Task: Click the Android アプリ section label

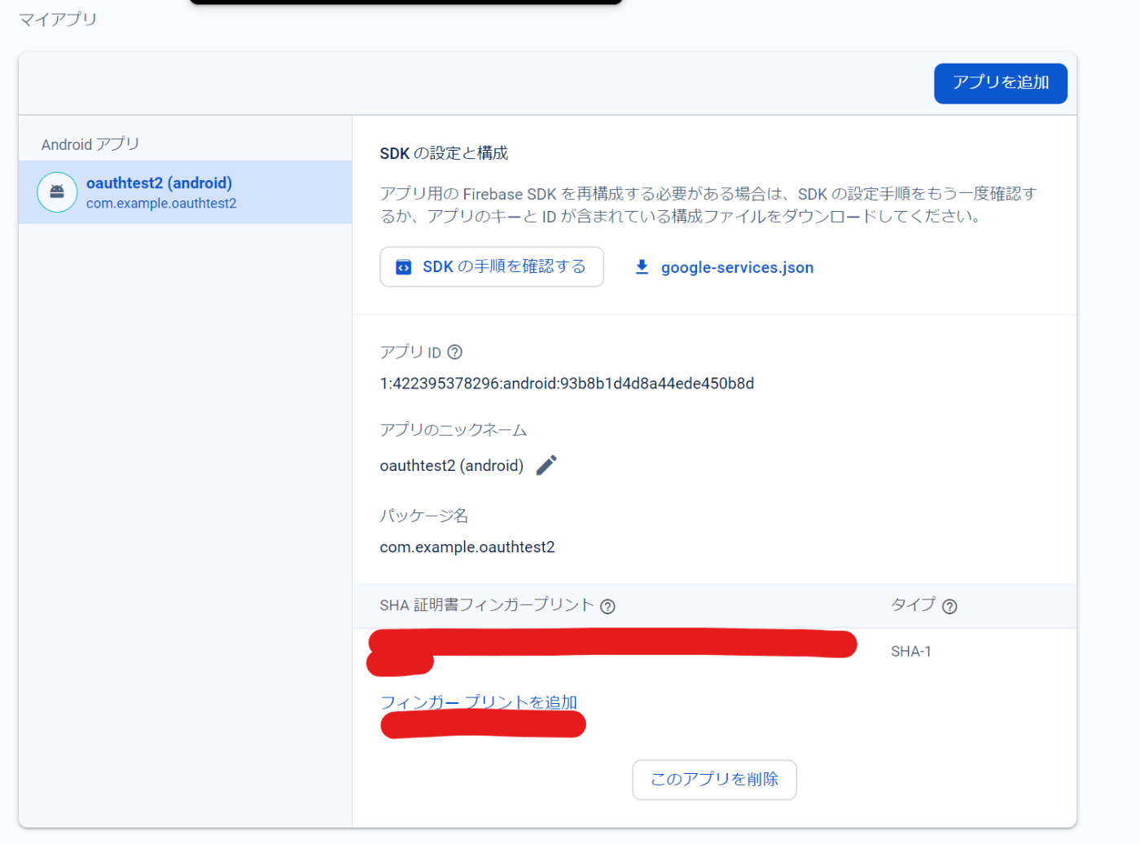Action: tap(90, 144)
